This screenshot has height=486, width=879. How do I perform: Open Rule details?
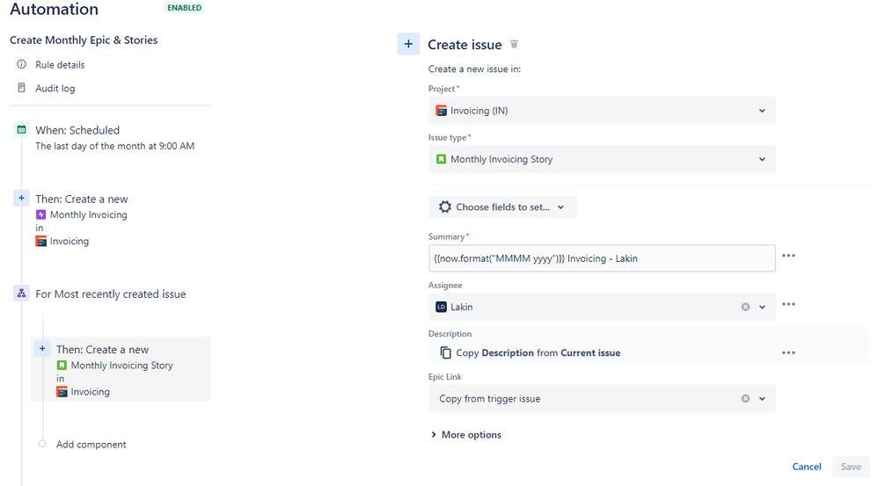[60, 65]
